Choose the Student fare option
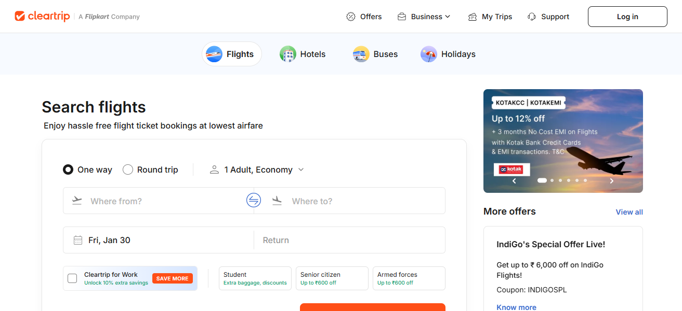Viewport: 682px width, 311px height. 255,278
